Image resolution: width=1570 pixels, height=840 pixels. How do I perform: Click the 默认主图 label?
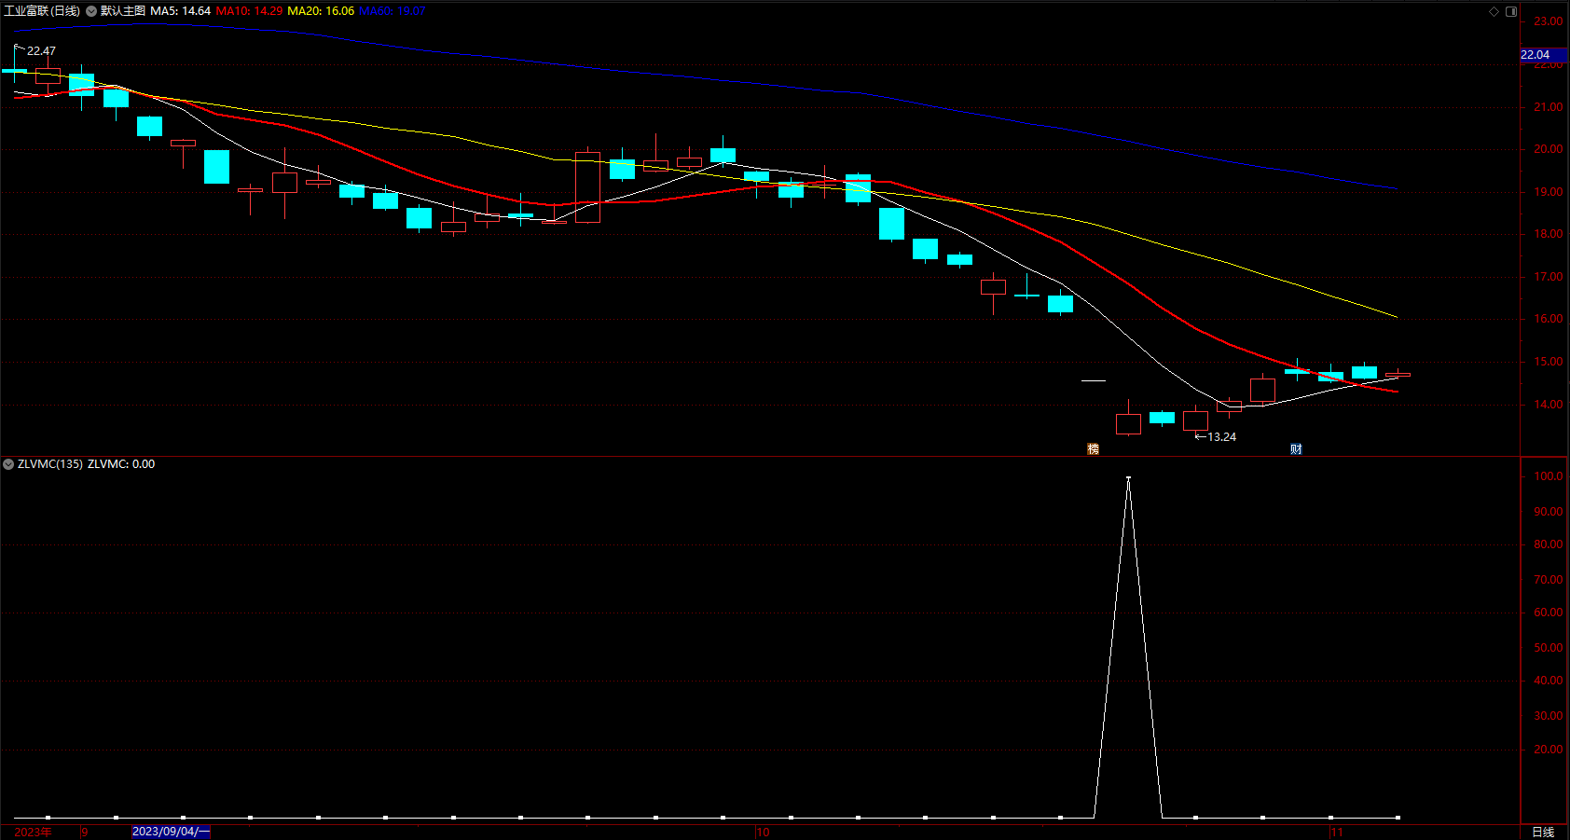(x=123, y=11)
